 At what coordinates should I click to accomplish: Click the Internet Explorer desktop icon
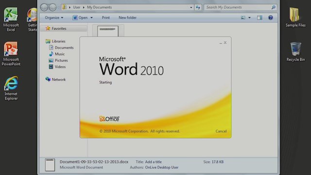pyautogui.click(x=11, y=88)
